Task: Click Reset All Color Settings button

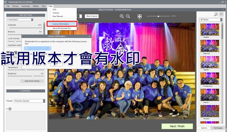Action: tap(32, 81)
